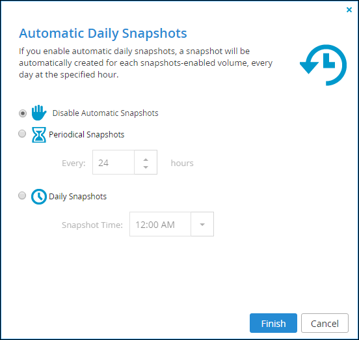Decrease hours with the down stepper arrow
Screen dimensions: 359x340
146,167
